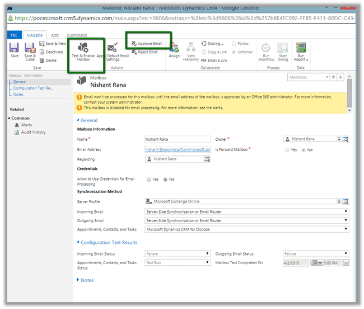Select No for Allow to Use Credentials

(165, 179)
